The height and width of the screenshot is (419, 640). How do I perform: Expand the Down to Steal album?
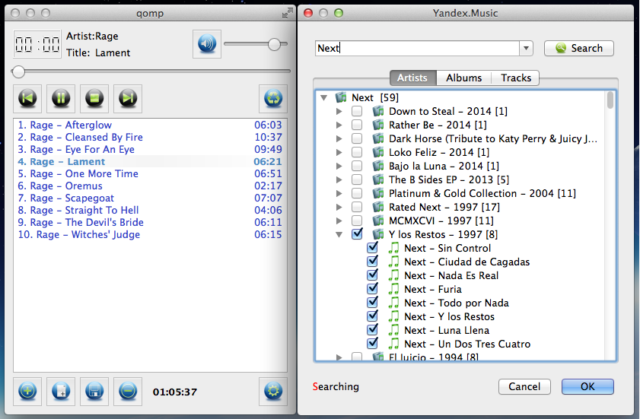[339, 111]
